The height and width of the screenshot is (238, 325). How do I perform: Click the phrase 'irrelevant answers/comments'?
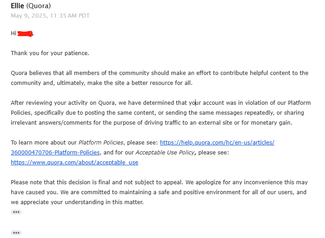click(x=51, y=123)
